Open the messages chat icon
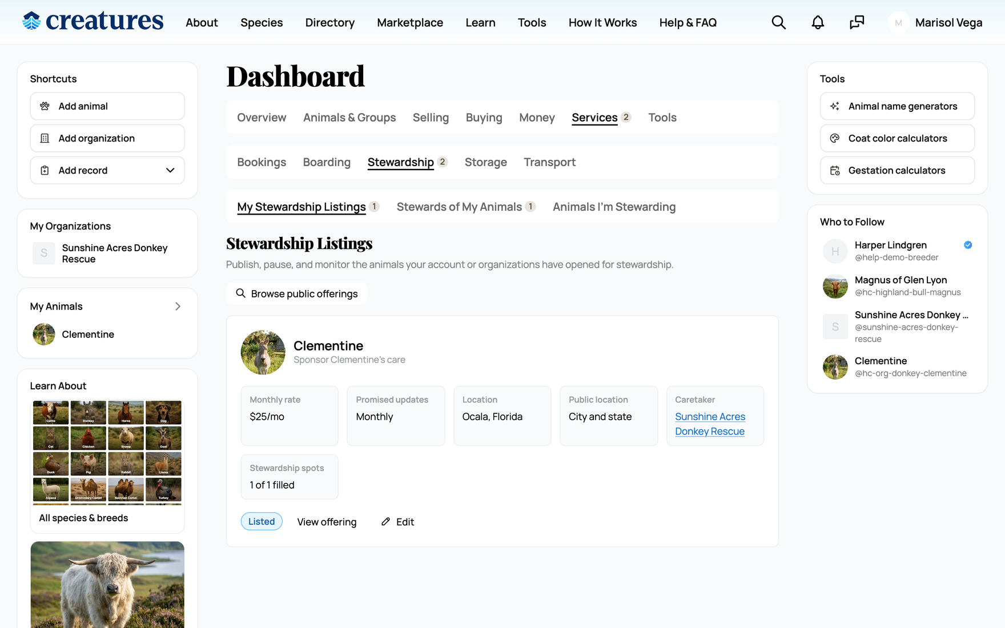This screenshot has height=628, width=1005. (x=857, y=22)
